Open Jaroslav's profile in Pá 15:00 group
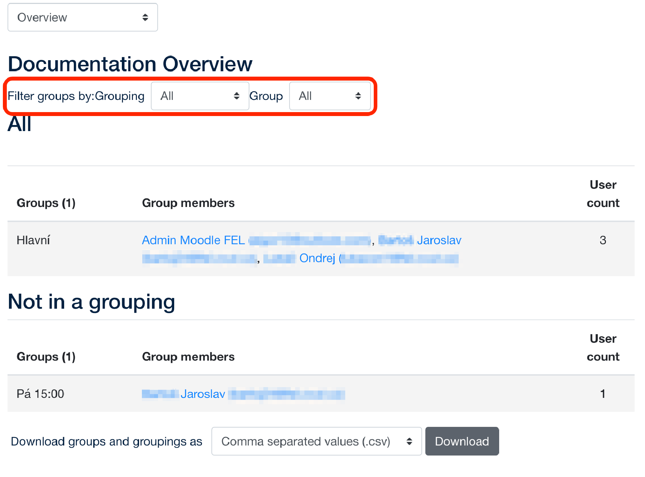 click(x=202, y=394)
